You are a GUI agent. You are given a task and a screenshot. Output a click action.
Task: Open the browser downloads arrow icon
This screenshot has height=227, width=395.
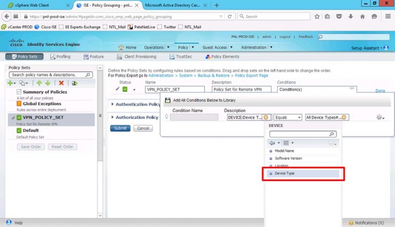pos(351,16)
